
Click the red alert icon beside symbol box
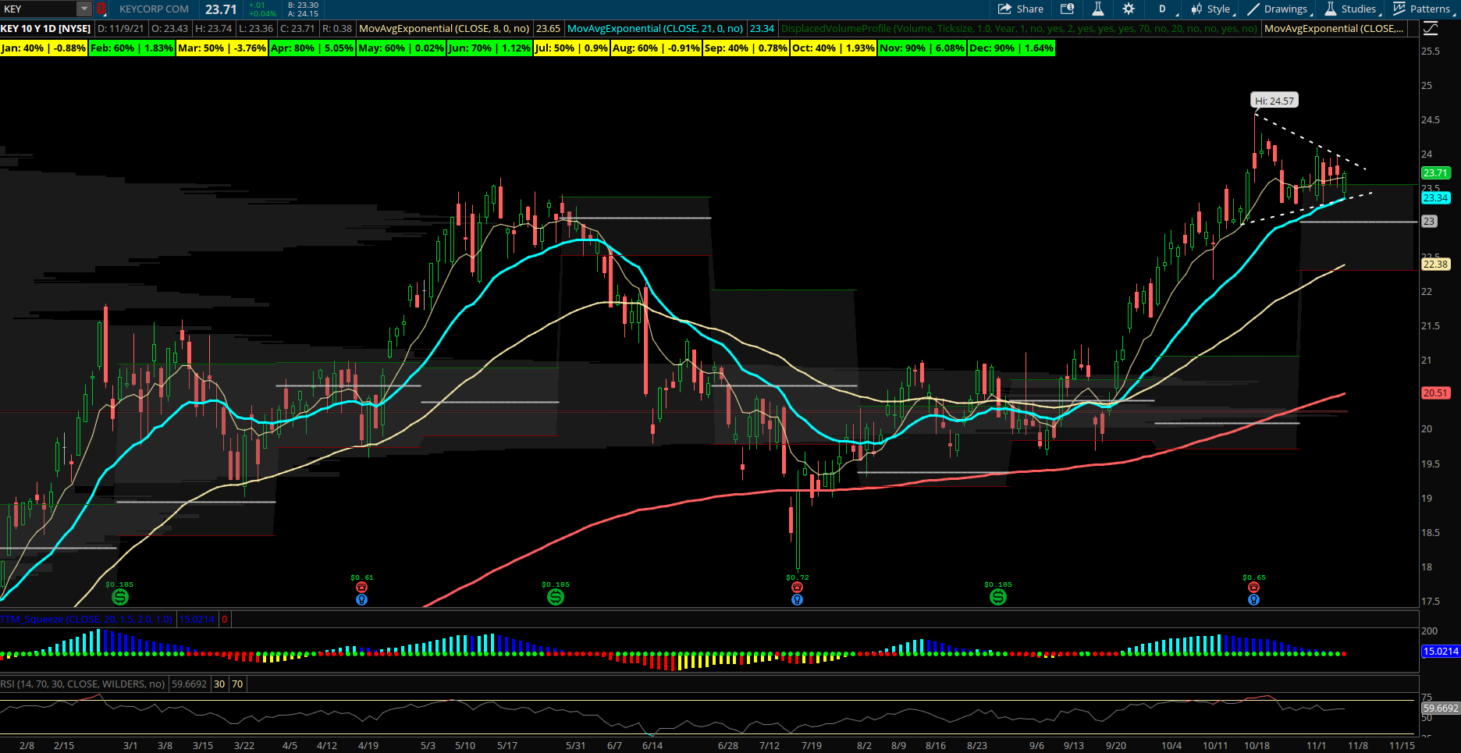pos(101,9)
